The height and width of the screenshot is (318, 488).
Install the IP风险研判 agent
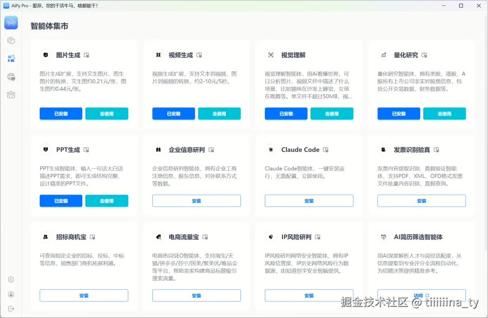309,295
